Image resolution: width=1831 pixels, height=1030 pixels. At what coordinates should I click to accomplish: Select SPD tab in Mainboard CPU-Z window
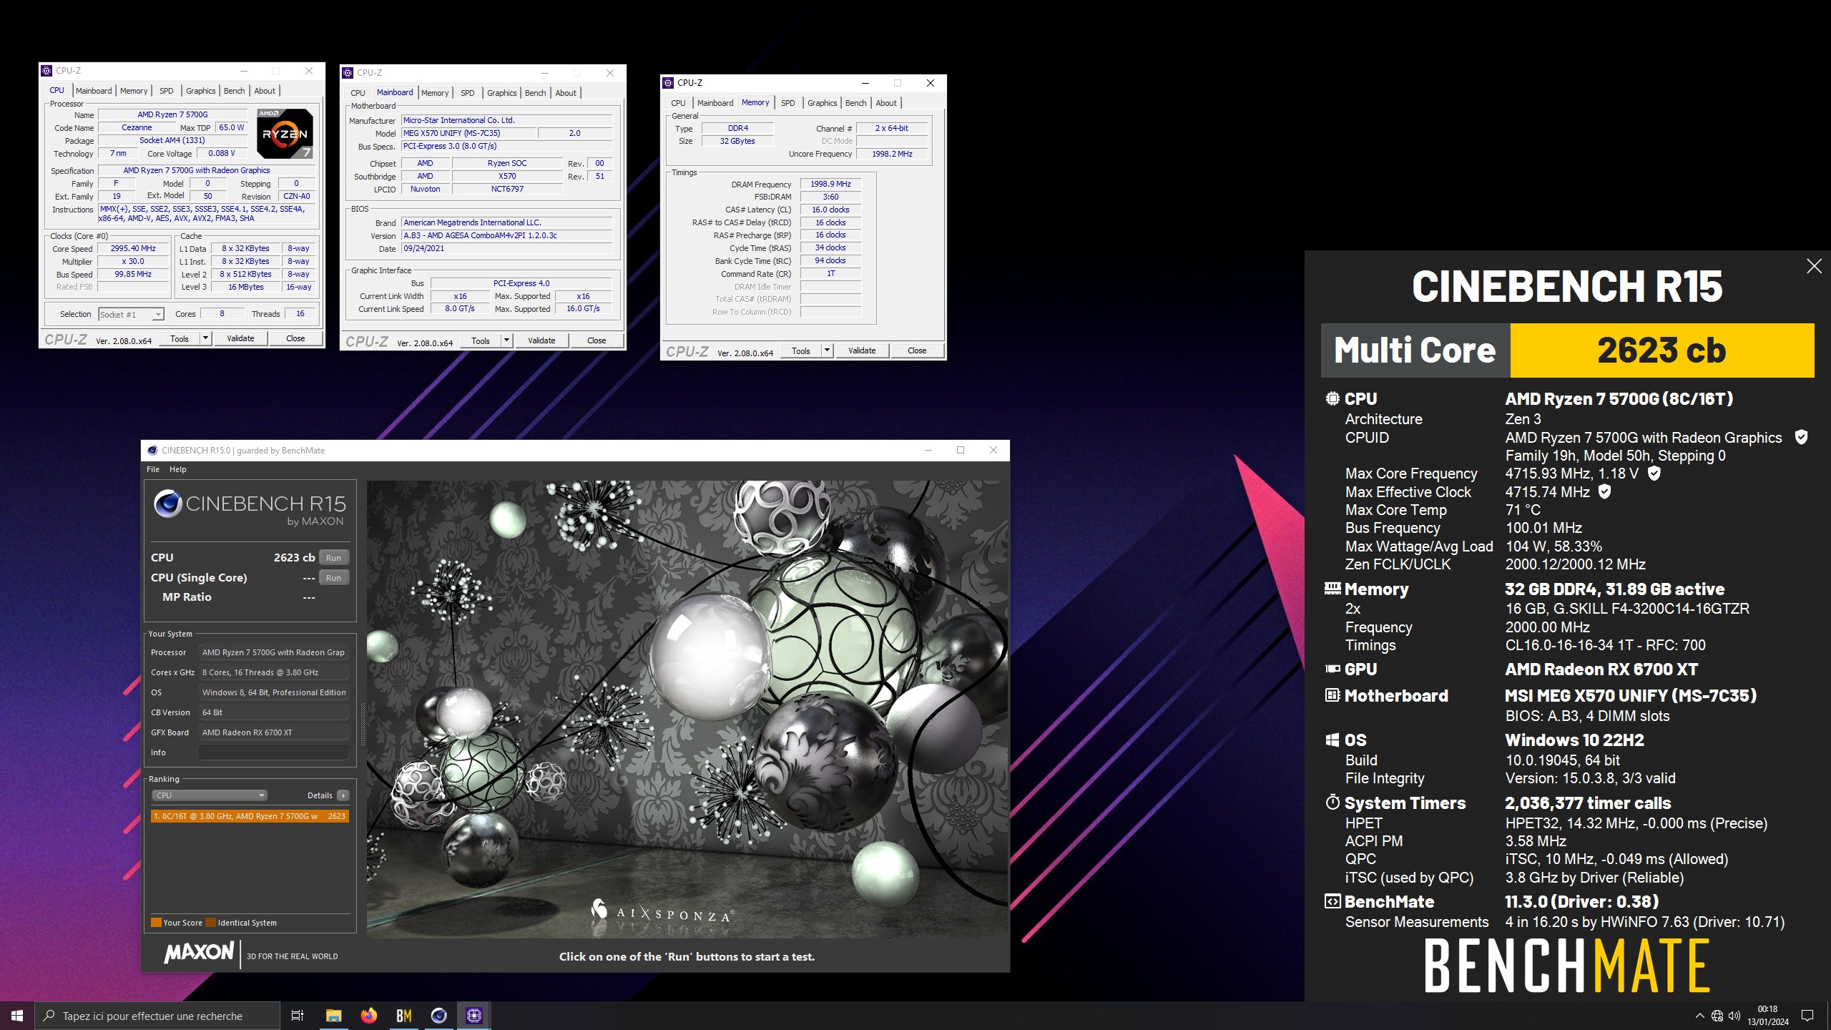point(467,93)
